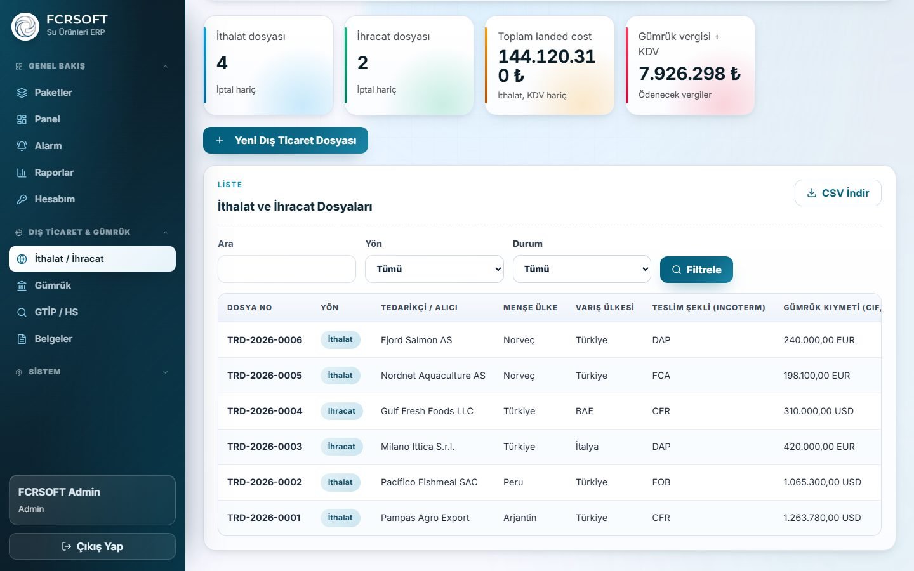
Task: Click value 1.263.780,00 USD
Action: click(822, 518)
